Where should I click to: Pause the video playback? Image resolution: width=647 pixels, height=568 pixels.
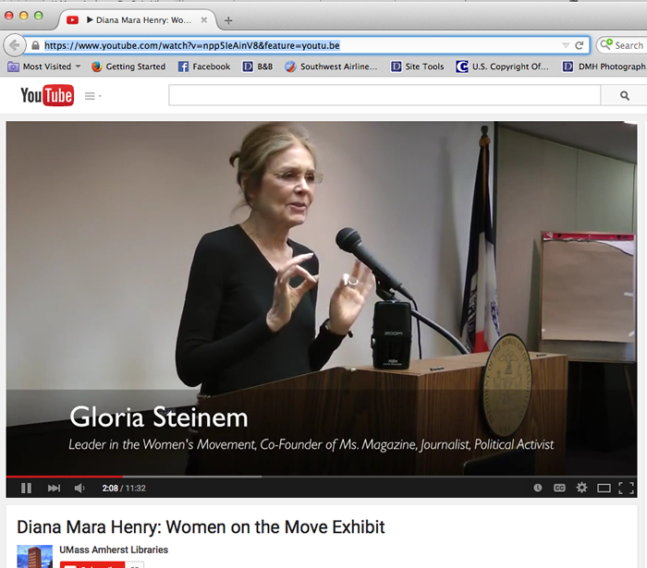pos(26,488)
